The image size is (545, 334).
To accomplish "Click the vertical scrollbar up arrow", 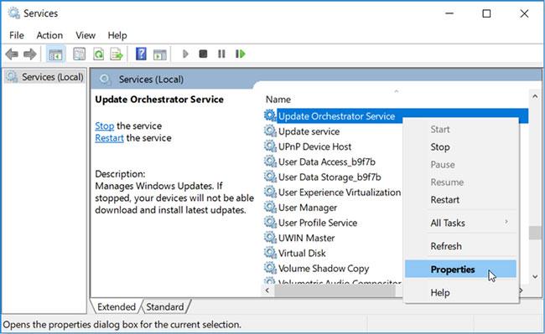I will coord(535,97).
